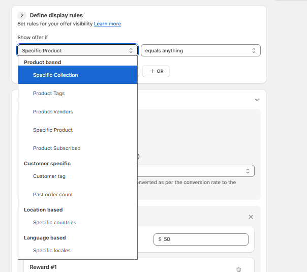Collapse section with chevron arrow

(x=257, y=100)
